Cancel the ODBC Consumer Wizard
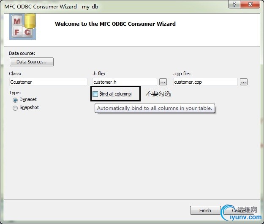Image resolution: width=264 pixels, height=224 pixels. coord(239,210)
